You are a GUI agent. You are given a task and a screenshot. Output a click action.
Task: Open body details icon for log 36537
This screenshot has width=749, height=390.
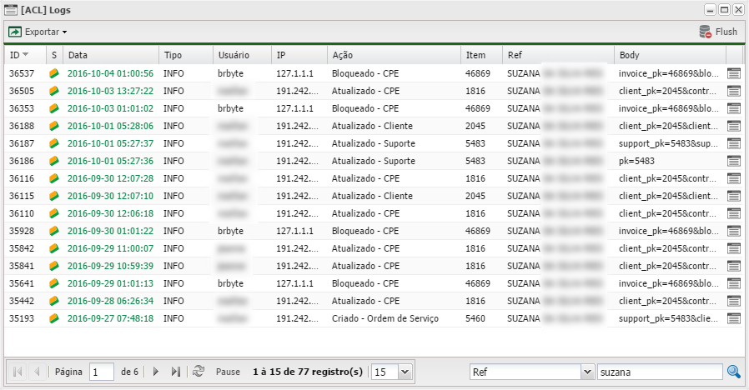(734, 73)
